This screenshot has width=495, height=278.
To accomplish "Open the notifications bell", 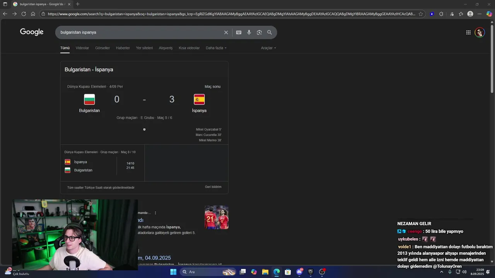I will 488,272.
